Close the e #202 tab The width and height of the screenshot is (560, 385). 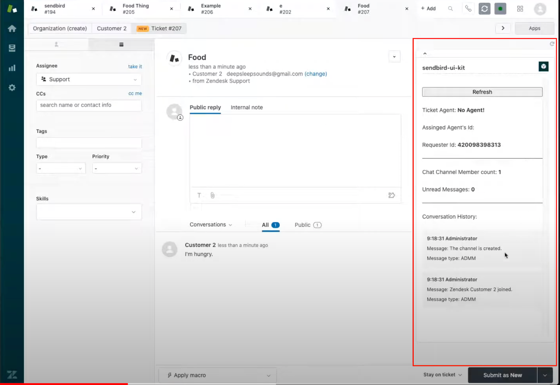pos(328,9)
